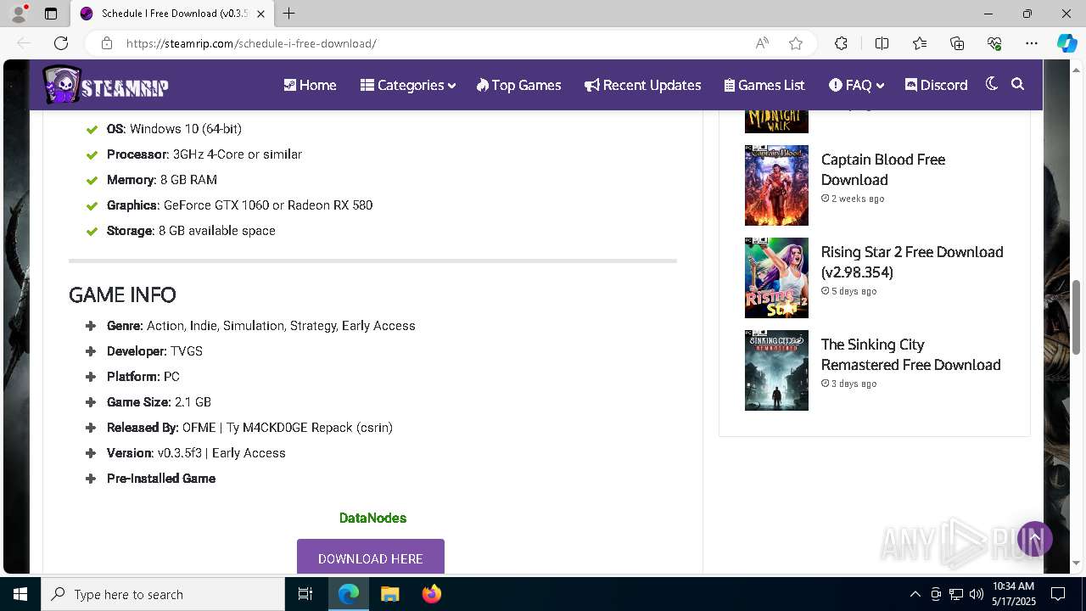
Task: Open the Games List page
Action: tap(764, 85)
